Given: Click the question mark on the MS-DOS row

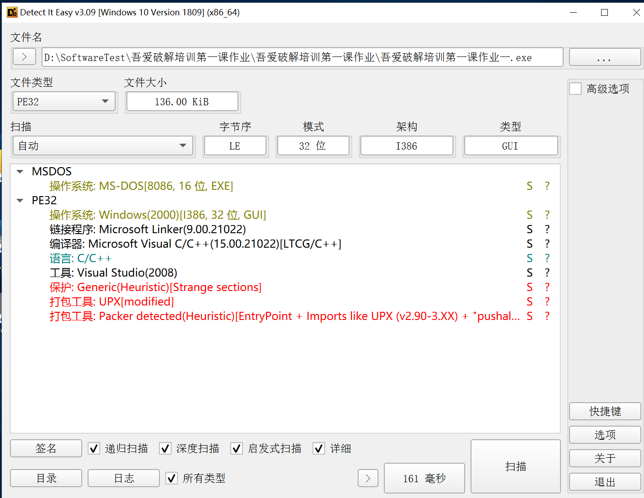Looking at the screenshot, I should (x=547, y=186).
